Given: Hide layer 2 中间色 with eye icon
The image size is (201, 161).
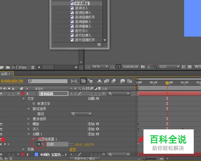Looking at the screenshot, I should tap(1, 154).
